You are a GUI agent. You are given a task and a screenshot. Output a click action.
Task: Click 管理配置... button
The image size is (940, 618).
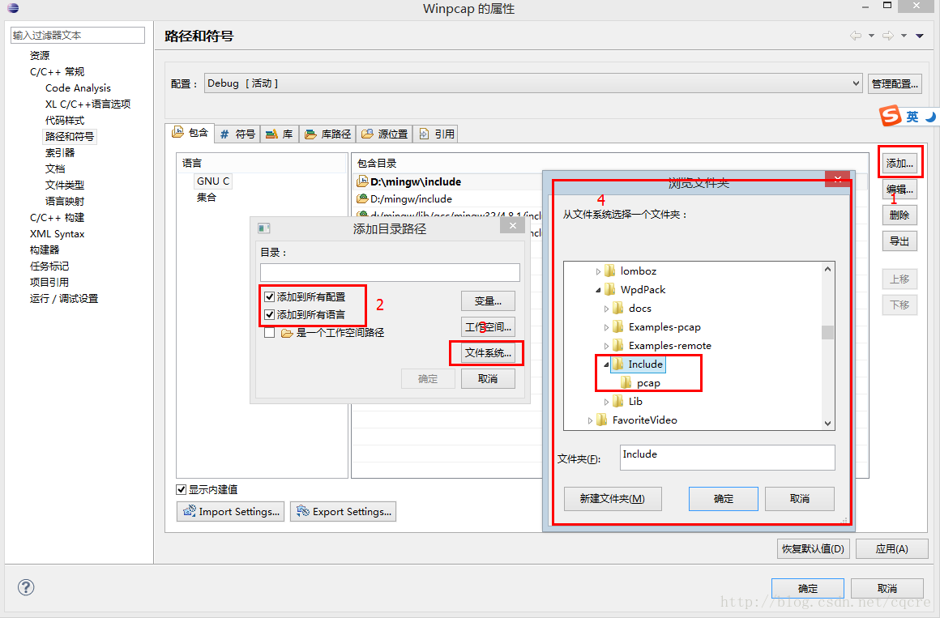click(895, 83)
